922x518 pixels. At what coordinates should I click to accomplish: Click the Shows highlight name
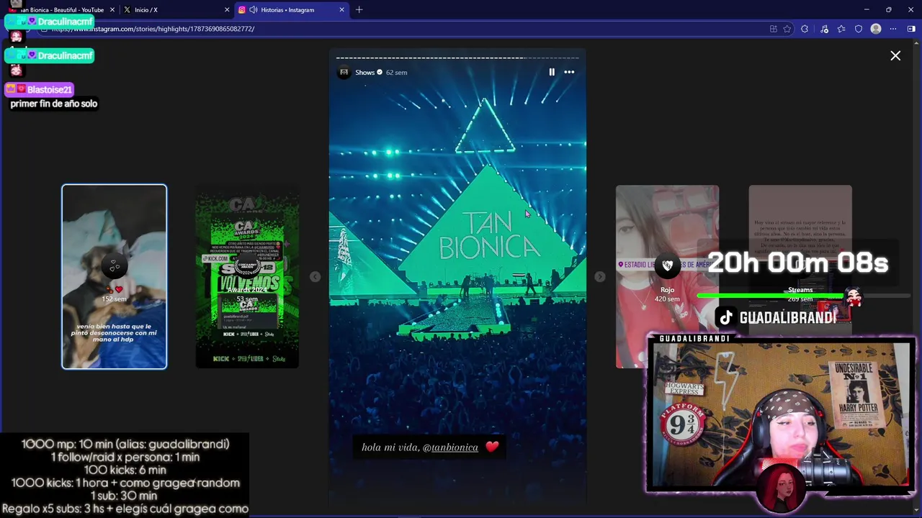tap(364, 73)
